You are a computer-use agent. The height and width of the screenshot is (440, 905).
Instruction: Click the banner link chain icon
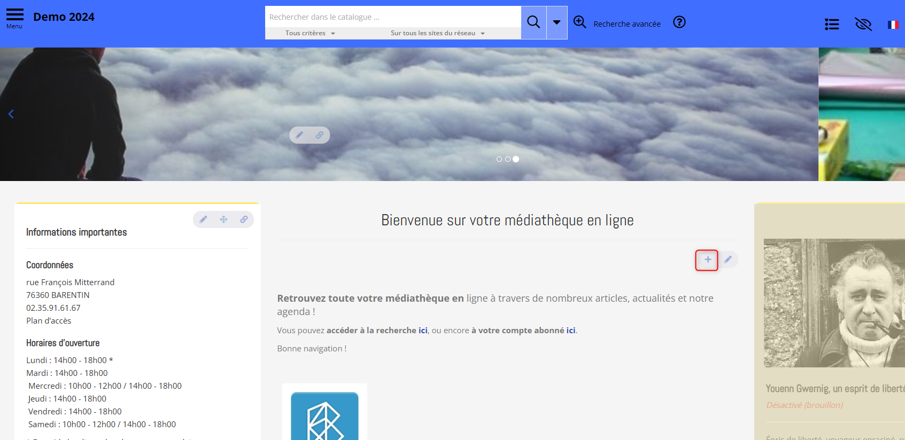point(319,135)
